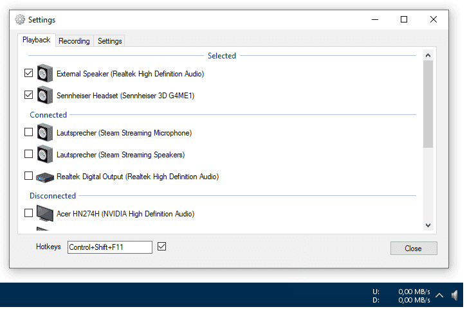Click the External Speaker device icon
Image resolution: width=467 pixels, height=316 pixels.
(44, 74)
